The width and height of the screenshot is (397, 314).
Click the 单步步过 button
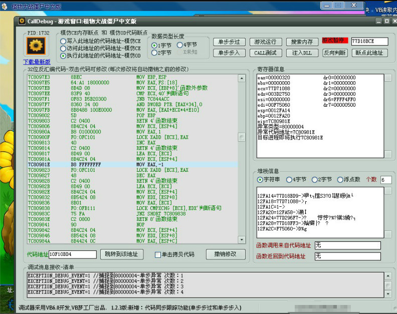click(x=229, y=42)
